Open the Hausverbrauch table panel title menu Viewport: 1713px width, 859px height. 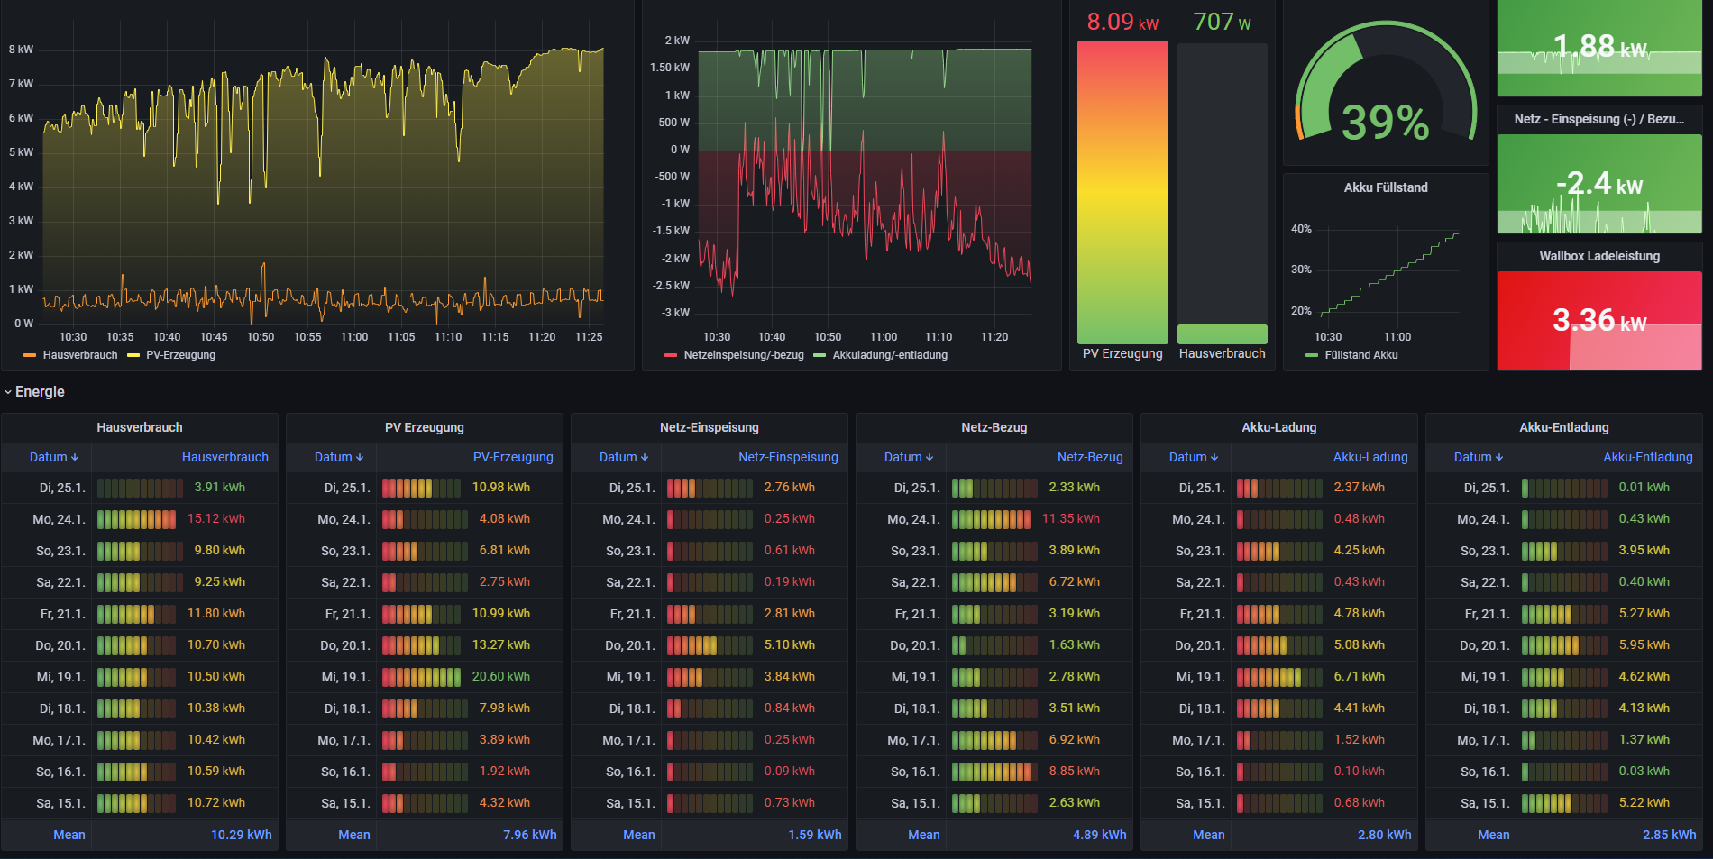[140, 427]
